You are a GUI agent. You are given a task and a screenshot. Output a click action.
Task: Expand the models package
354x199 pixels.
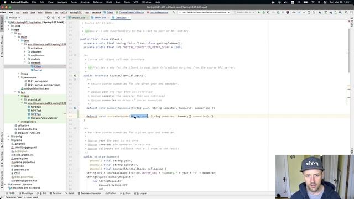coord(25,59)
